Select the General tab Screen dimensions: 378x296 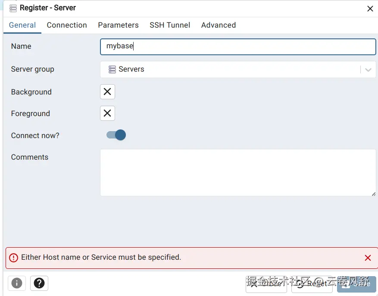pos(22,25)
